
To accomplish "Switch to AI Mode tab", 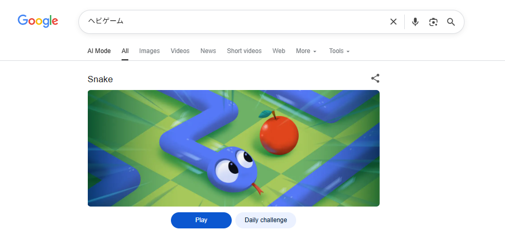I will [x=99, y=51].
